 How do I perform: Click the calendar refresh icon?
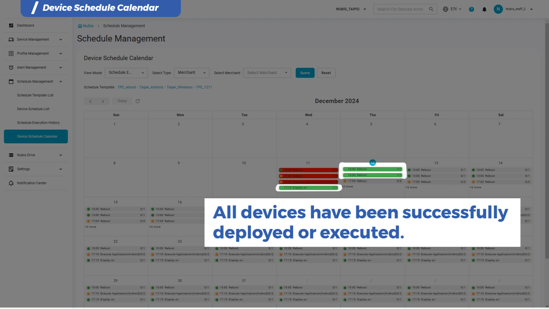coord(138,101)
